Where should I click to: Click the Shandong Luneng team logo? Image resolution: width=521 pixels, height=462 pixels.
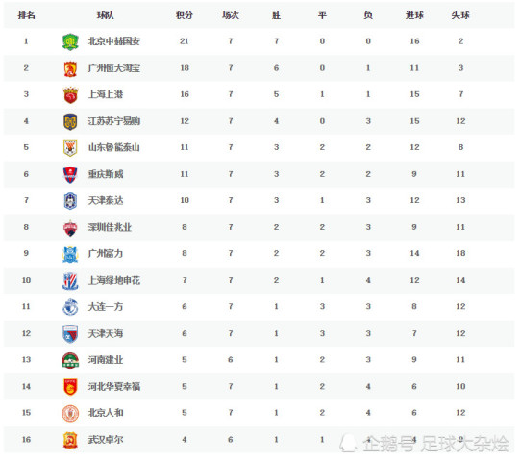(x=70, y=147)
